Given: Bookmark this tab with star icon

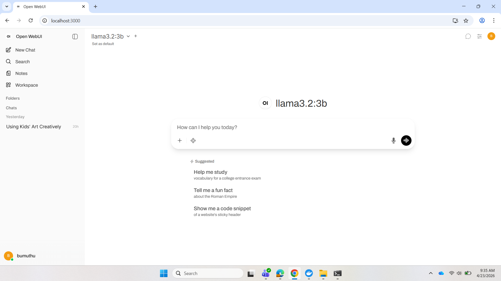Looking at the screenshot, I should pos(466,21).
